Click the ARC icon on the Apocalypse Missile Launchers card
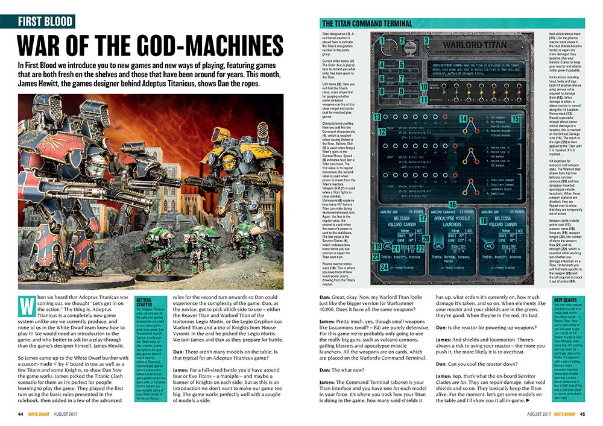This screenshot has width=603, height=426. pyautogui.click(x=438, y=246)
